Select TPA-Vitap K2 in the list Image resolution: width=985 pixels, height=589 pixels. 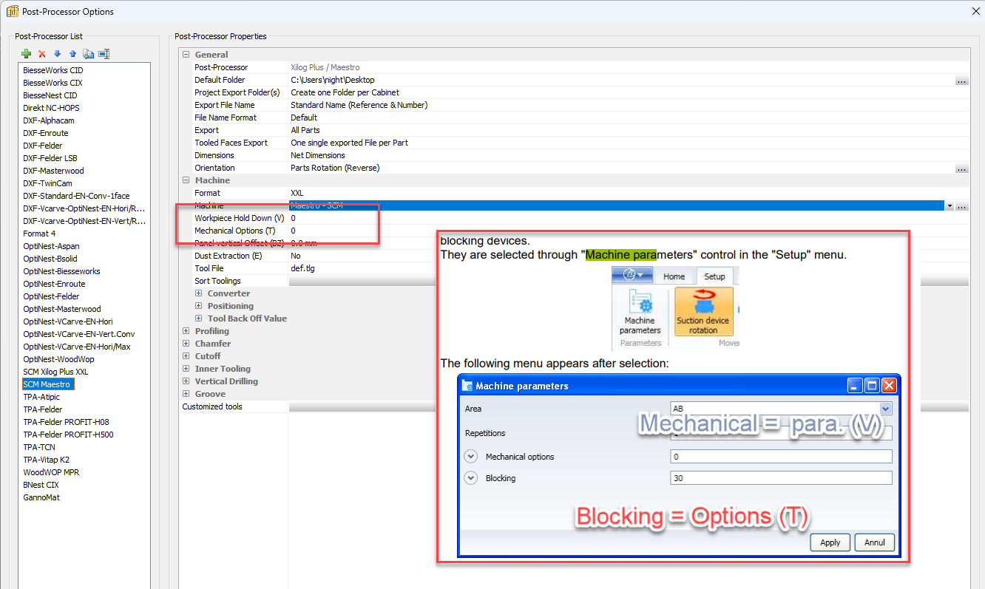pyautogui.click(x=46, y=460)
